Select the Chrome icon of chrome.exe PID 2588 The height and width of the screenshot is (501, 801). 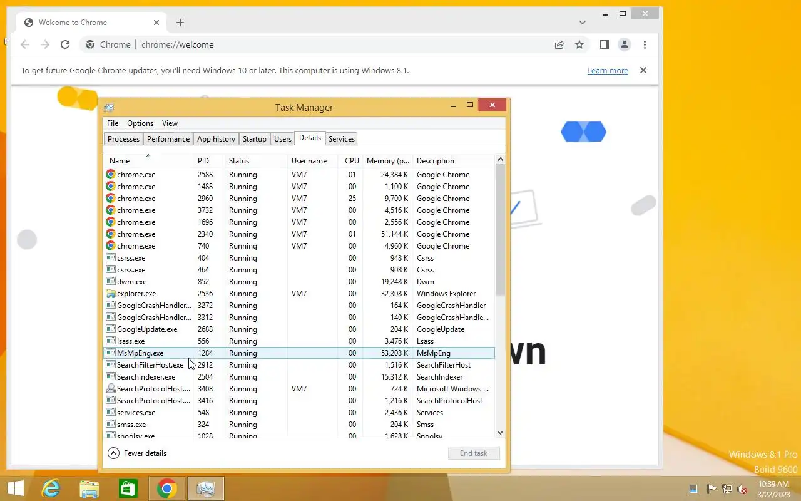coord(111,175)
